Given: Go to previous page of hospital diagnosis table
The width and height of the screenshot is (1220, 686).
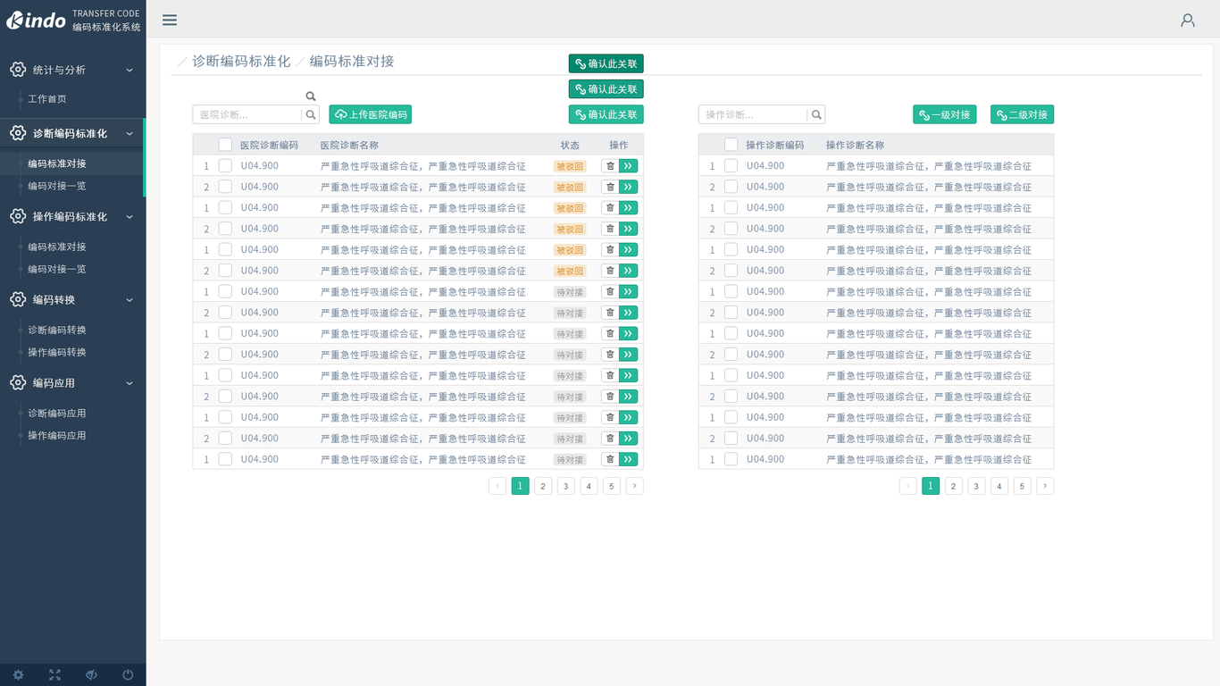Looking at the screenshot, I should click(497, 486).
